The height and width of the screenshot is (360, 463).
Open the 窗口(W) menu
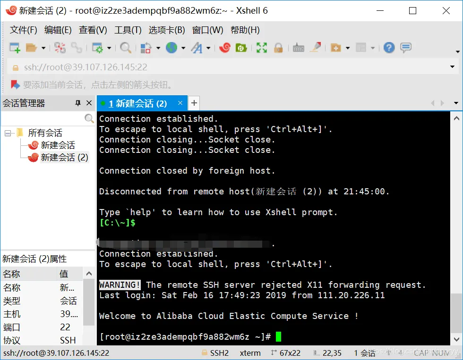pyautogui.click(x=207, y=30)
